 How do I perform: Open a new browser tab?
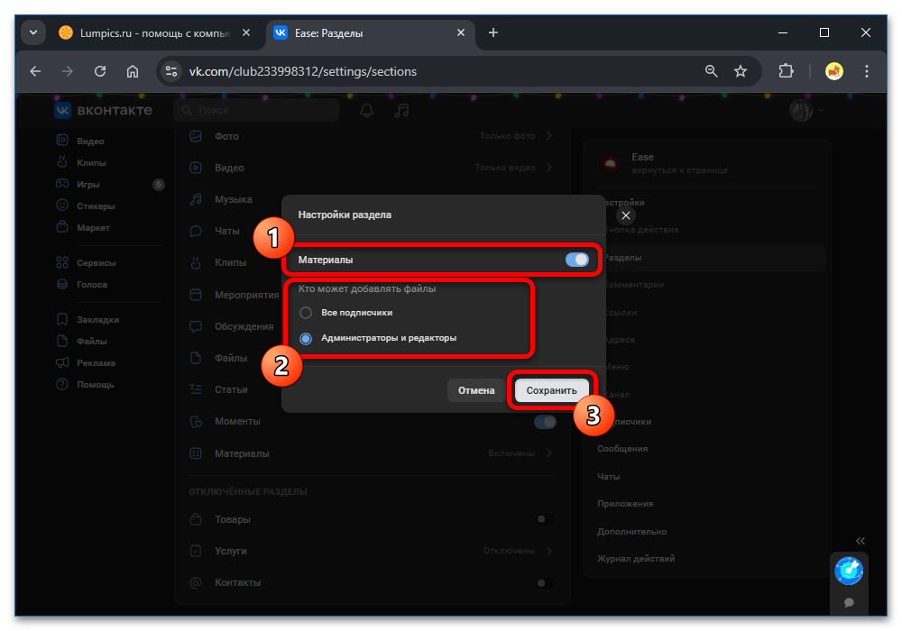point(493,32)
